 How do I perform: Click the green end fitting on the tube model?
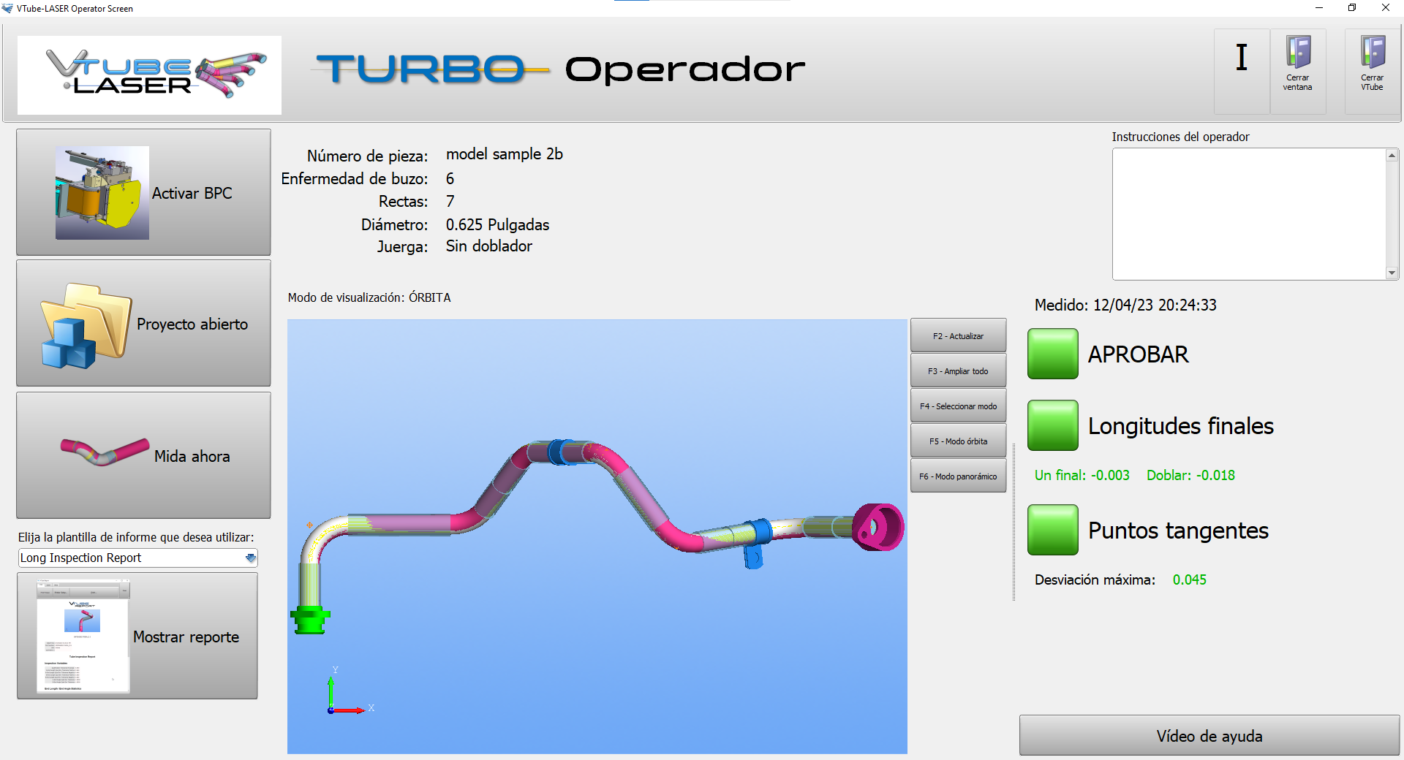click(x=310, y=619)
